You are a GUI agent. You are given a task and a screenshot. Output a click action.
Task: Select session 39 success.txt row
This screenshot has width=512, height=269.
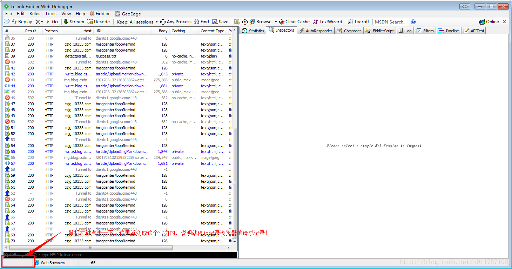(117, 56)
